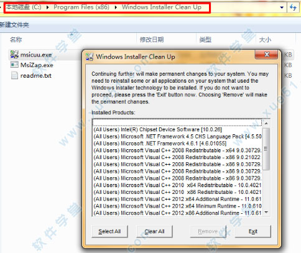The image size is (301, 253).
Task: Click the dialog title bar app icon
Action: tap(90, 57)
